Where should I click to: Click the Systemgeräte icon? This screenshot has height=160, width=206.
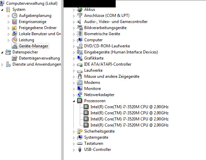[x=80, y=137]
